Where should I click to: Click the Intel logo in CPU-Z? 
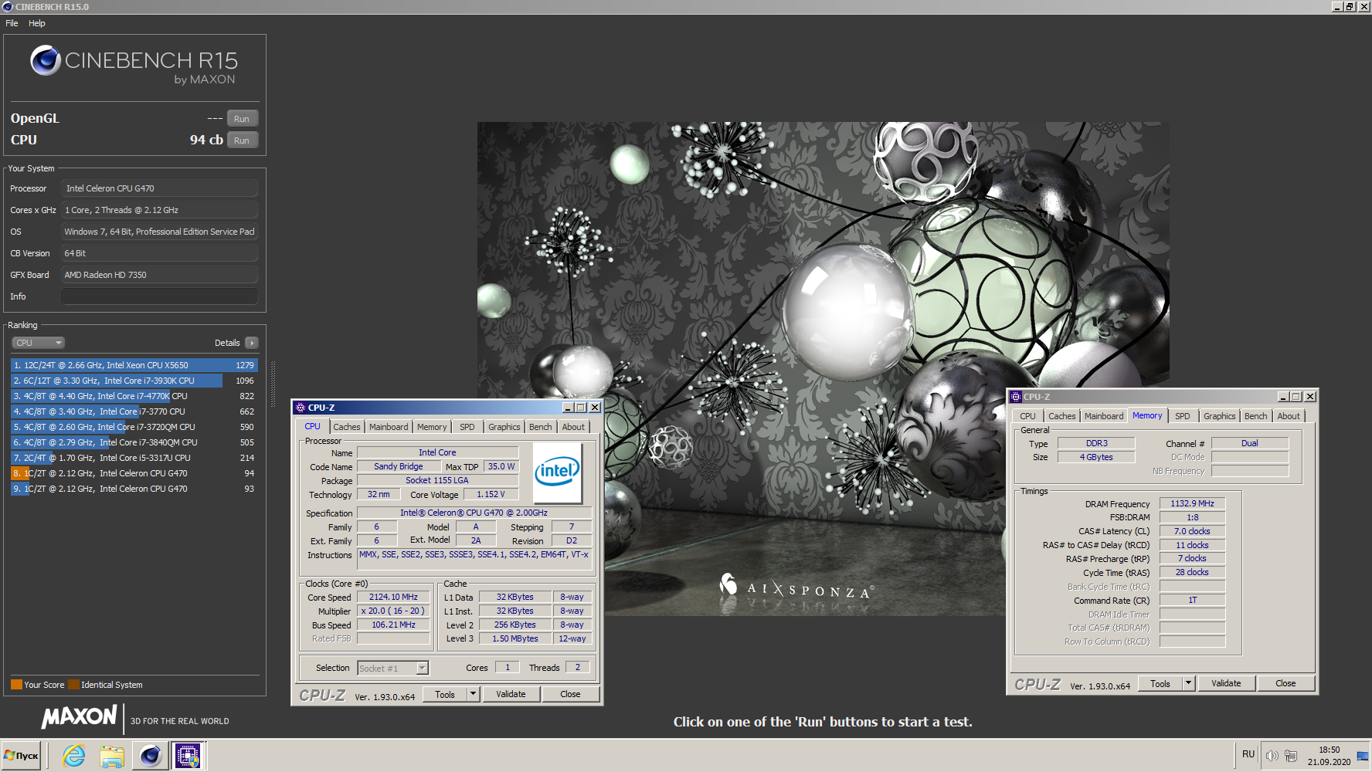coord(557,472)
